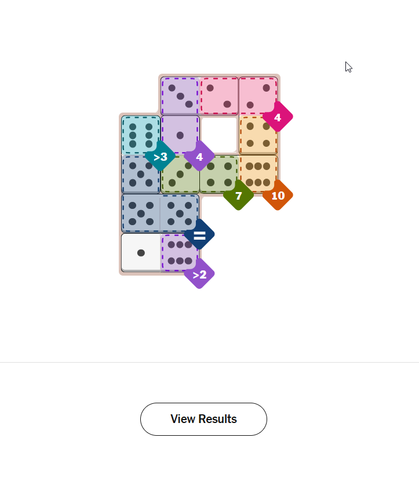Select the orange six-pip tile

coord(258,173)
